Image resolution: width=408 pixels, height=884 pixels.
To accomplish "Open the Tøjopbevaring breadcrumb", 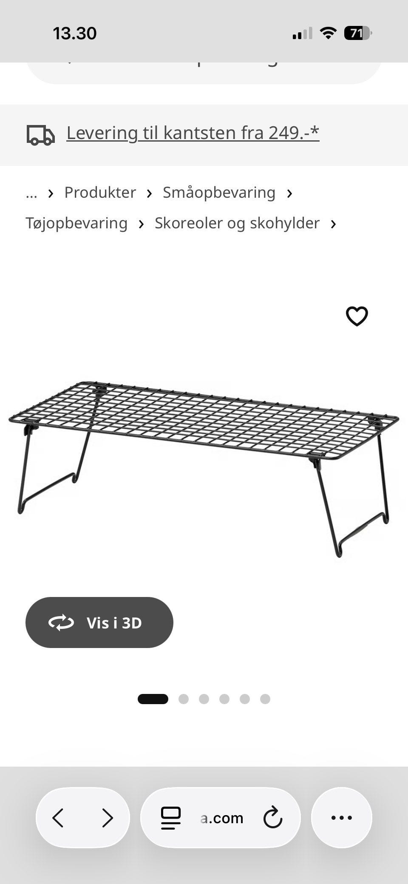I will 76,223.
